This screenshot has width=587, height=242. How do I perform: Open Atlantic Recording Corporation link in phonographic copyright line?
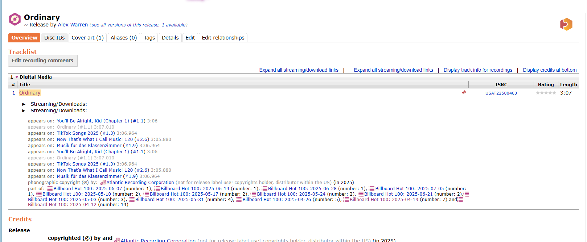(x=140, y=183)
